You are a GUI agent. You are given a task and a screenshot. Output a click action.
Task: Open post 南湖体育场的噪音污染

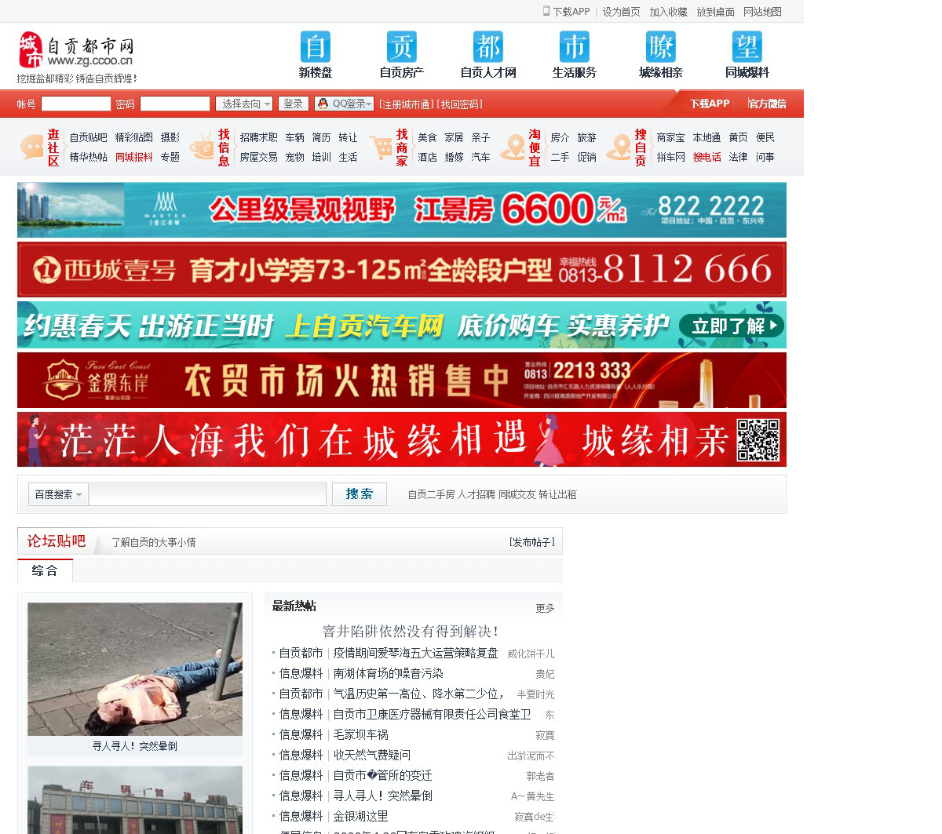[388, 673]
